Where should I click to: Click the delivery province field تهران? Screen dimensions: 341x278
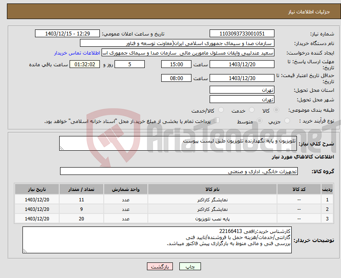[242, 90]
